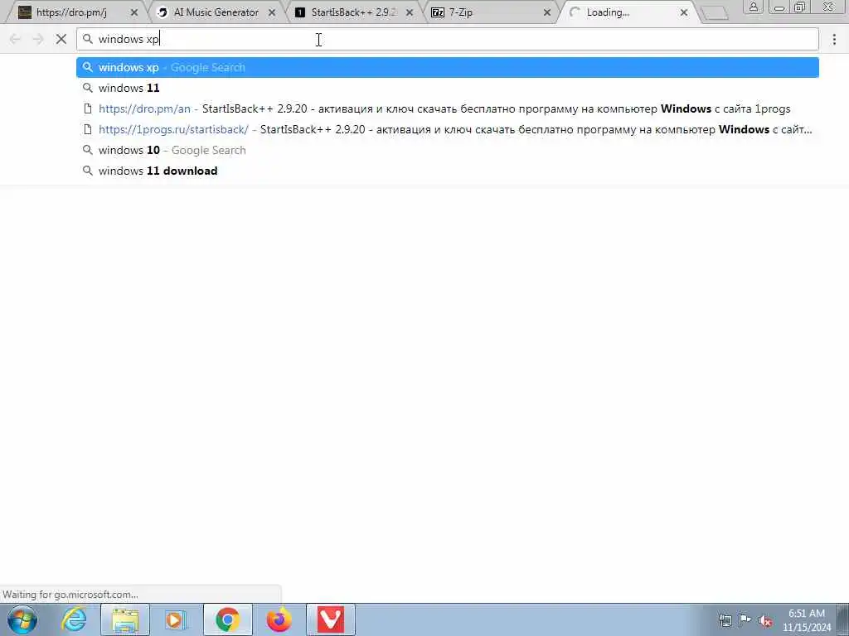Open the Chrome three-dot menu
The width and height of the screenshot is (849, 636).
coord(834,39)
